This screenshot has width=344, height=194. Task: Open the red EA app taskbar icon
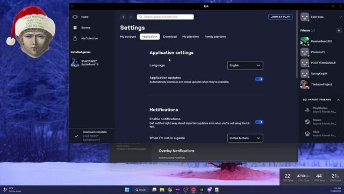click(193, 190)
